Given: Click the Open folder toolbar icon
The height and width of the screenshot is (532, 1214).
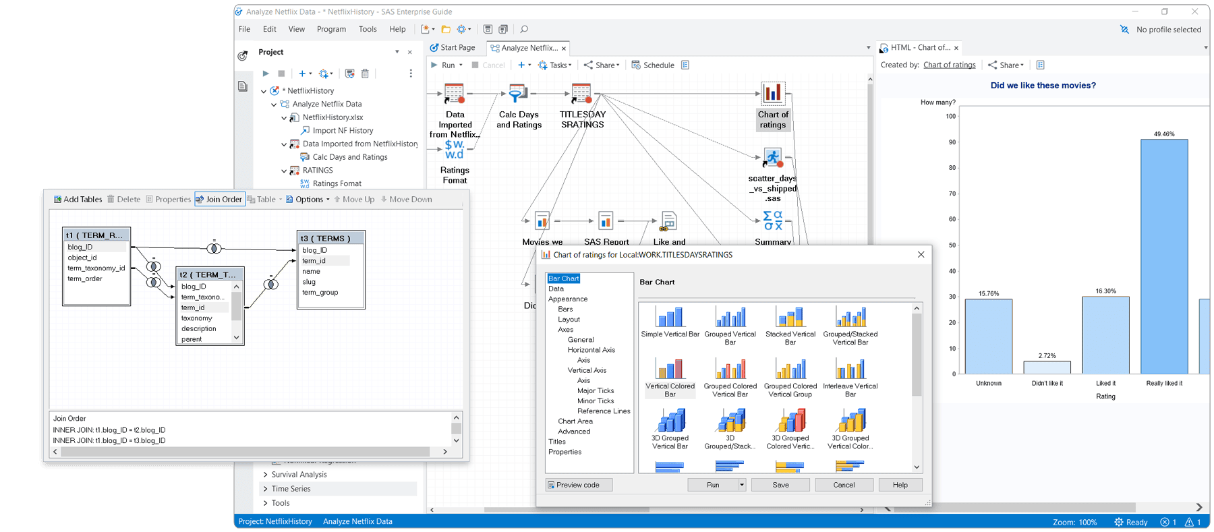Looking at the screenshot, I should [446, 29].
